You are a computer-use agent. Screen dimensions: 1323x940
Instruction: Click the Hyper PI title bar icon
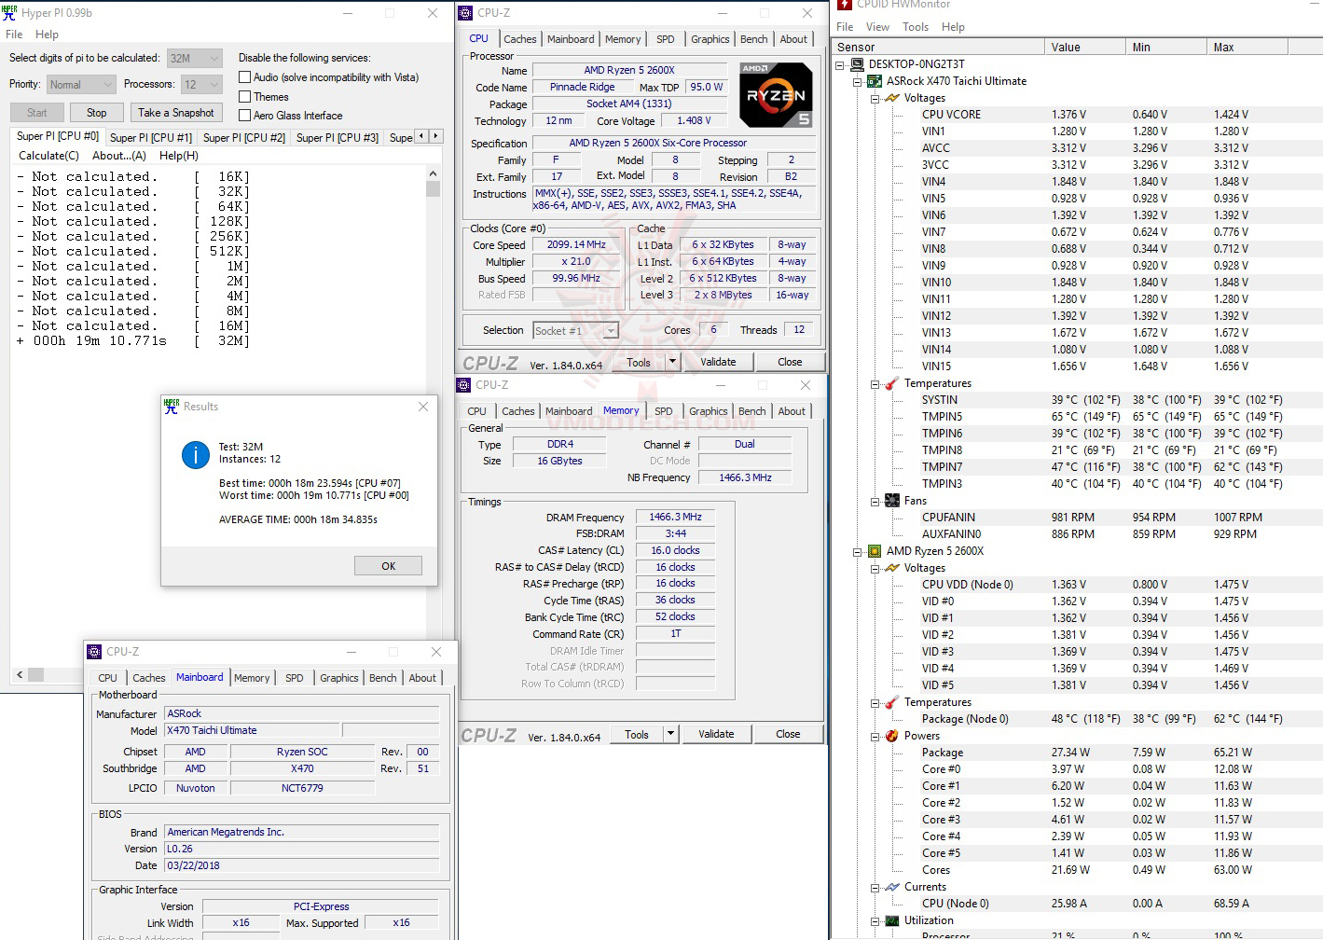[x=9, y=13]
